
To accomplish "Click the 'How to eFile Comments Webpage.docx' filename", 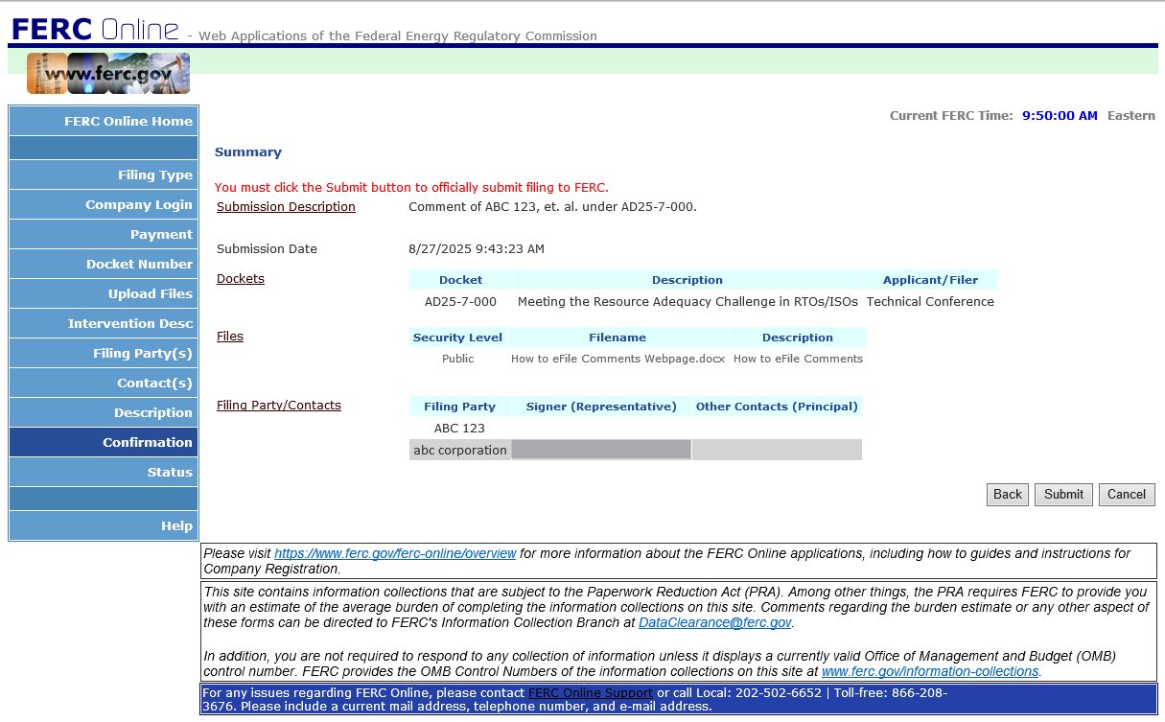I will point(617,359).
